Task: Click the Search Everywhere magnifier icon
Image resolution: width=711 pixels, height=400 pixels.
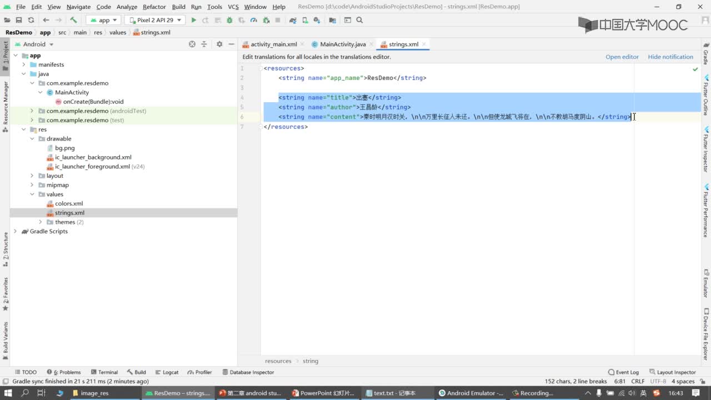Action: [359, 20]
